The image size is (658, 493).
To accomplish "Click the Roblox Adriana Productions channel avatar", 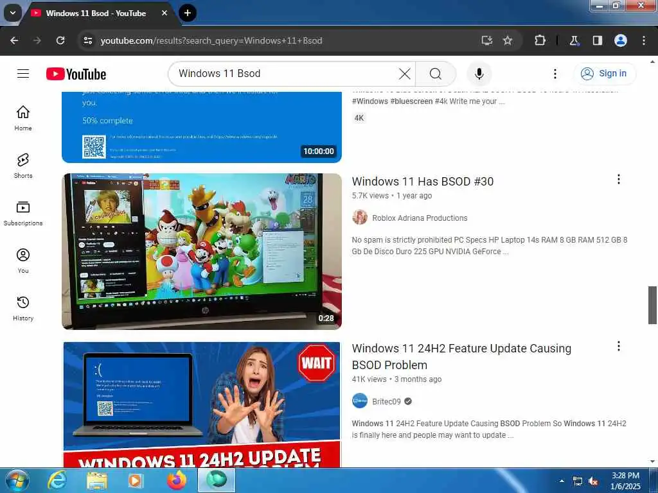I will point(360,218).
